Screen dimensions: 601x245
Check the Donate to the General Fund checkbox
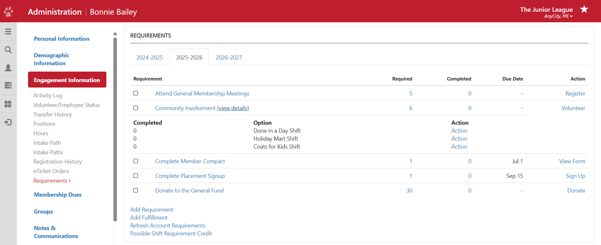point(136,190)
